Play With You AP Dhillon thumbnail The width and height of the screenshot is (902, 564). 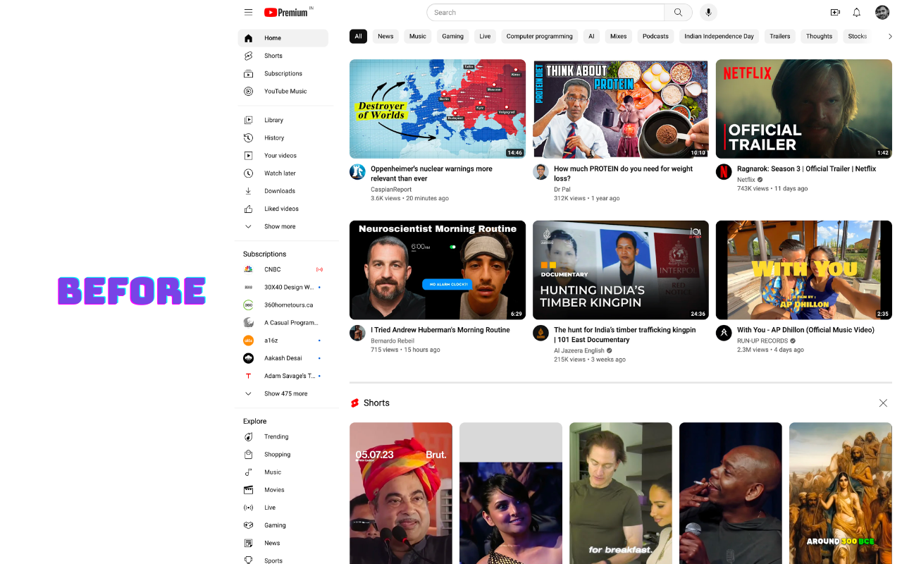(x=804, y=270)
